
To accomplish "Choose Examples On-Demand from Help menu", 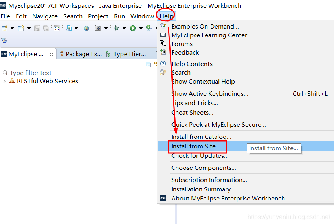I will tap(246, 27).
